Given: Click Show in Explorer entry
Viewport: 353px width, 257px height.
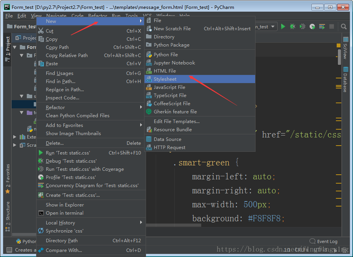Looking at the screenshot, I should [x=90, y=205].
